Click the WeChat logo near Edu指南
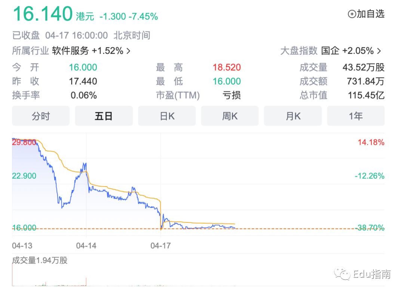The image size is (404, 292). coord(342,274)
